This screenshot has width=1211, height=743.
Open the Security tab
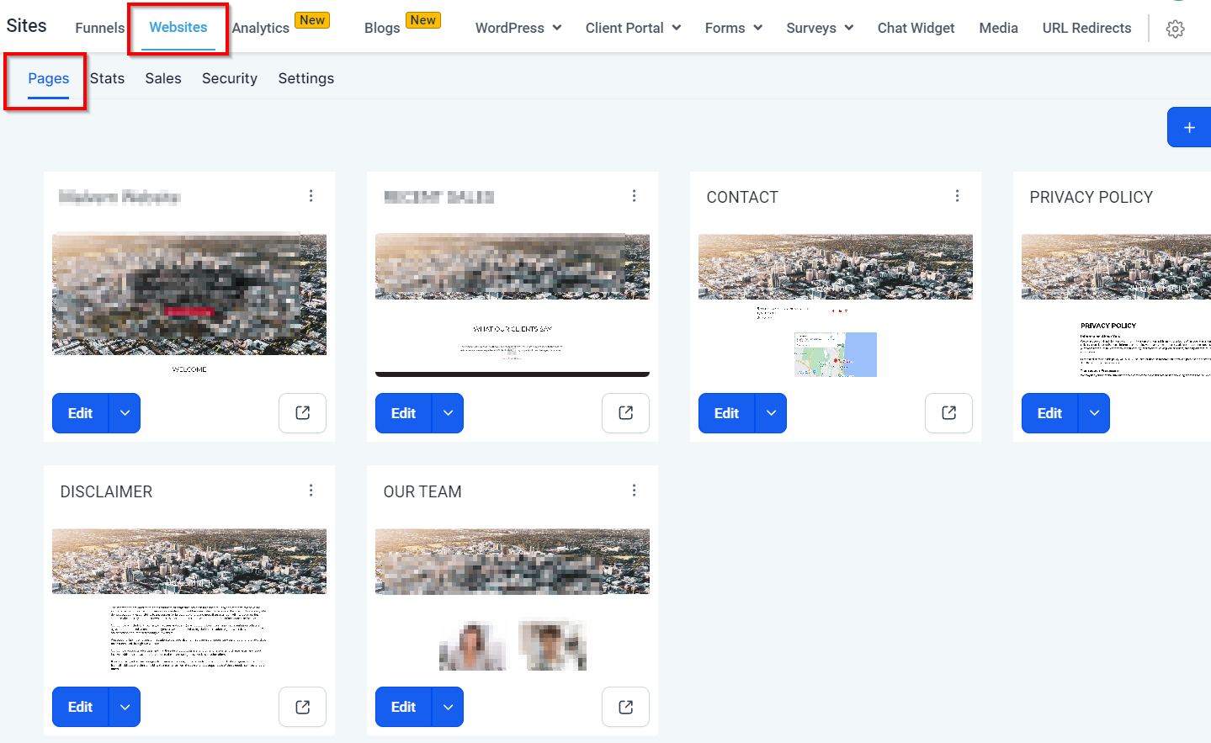click(230, 78)
